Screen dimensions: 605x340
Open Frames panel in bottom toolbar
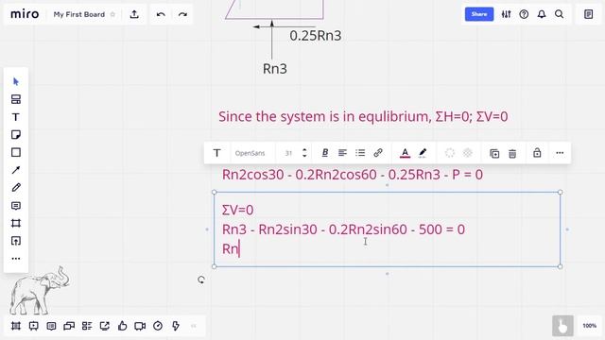[16, 326]
